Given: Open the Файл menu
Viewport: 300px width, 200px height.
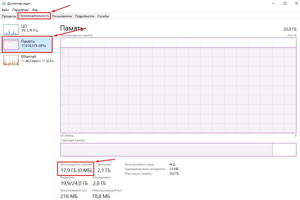Looking at the screenshot, I should (x=5, y=10).
